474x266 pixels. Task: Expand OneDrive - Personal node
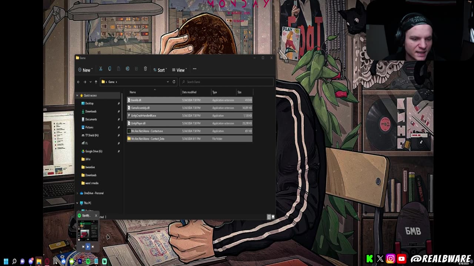click(x=77, y=193)
